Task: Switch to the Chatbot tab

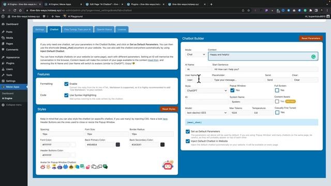Action: (x=54, y=29)
